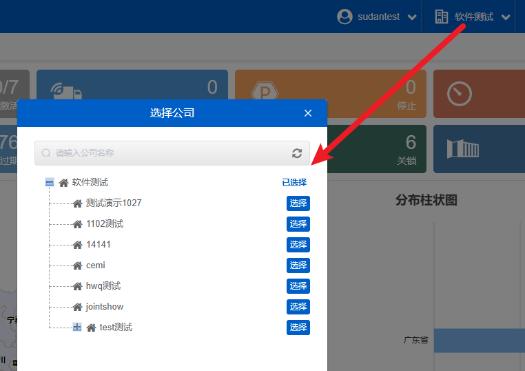Click the refresh icon in search box
This screenshot has height=371, width=525.
297,153
